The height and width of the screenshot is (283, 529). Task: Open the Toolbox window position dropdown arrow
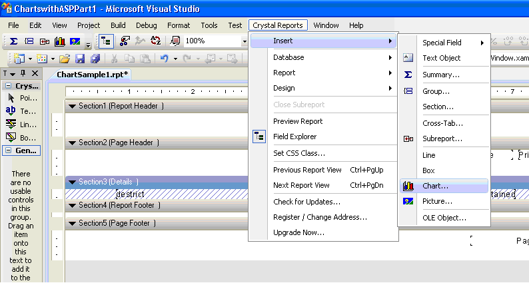coord(13,74)
